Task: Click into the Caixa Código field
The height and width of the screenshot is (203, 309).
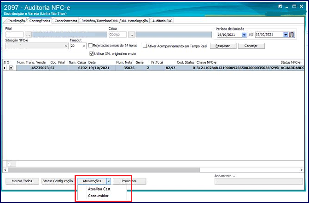Action: click(x=117, y=35)
